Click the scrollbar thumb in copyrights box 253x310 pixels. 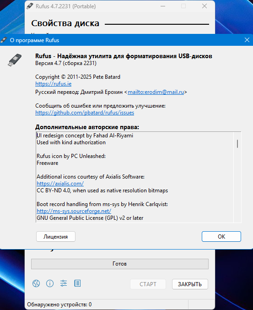tap(237, 144)
